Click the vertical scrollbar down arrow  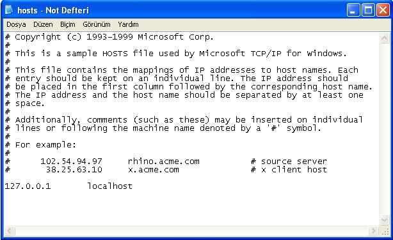pyautogui.click(x=384, y=220)
